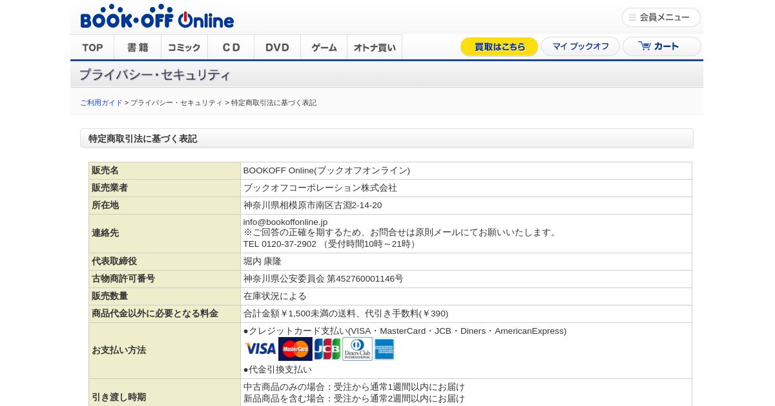Screen dimensions: 775x406
Task: Click the Diners Club logo
Action: [x=357, y=349]
